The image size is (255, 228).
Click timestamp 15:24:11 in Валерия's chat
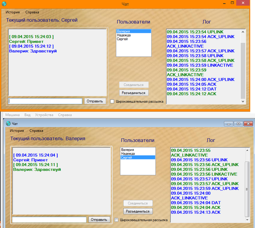pyautogui.click(x=35, y=165)
